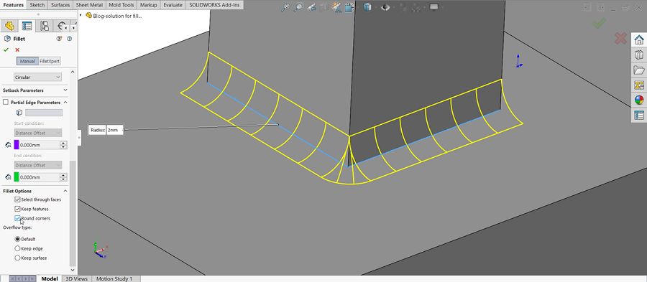Click the Radius 2mm callout field
The image size is (647, 282).
click(x=114, y=130)
